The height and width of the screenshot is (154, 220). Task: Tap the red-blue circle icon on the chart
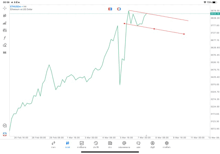point(119,9)
